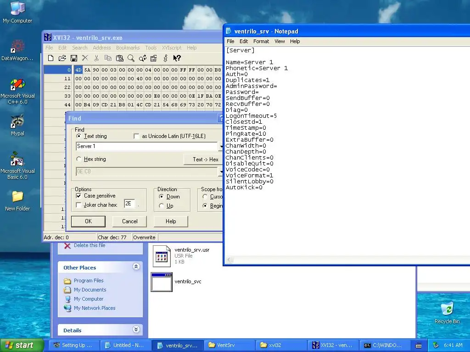
Task: Click the Save floppy disk icon in XVI32
Action: pyautogui.click(x=74, y=58)
